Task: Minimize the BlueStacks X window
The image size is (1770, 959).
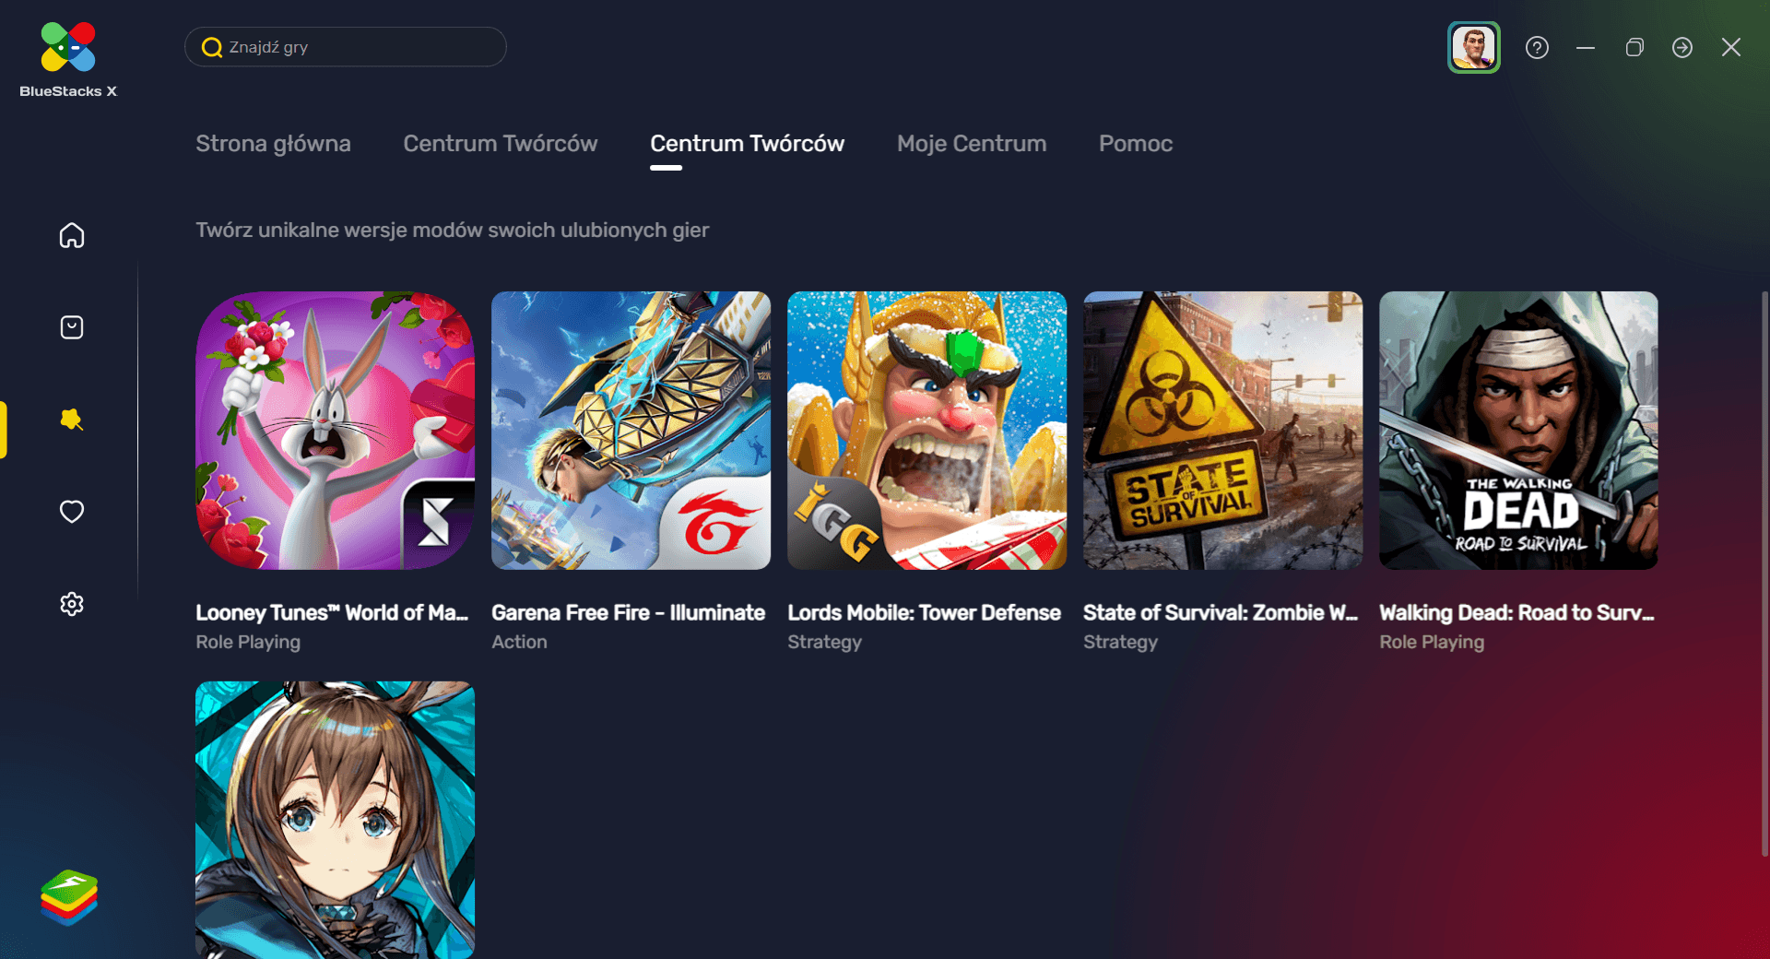Action: pos(1586,47)
